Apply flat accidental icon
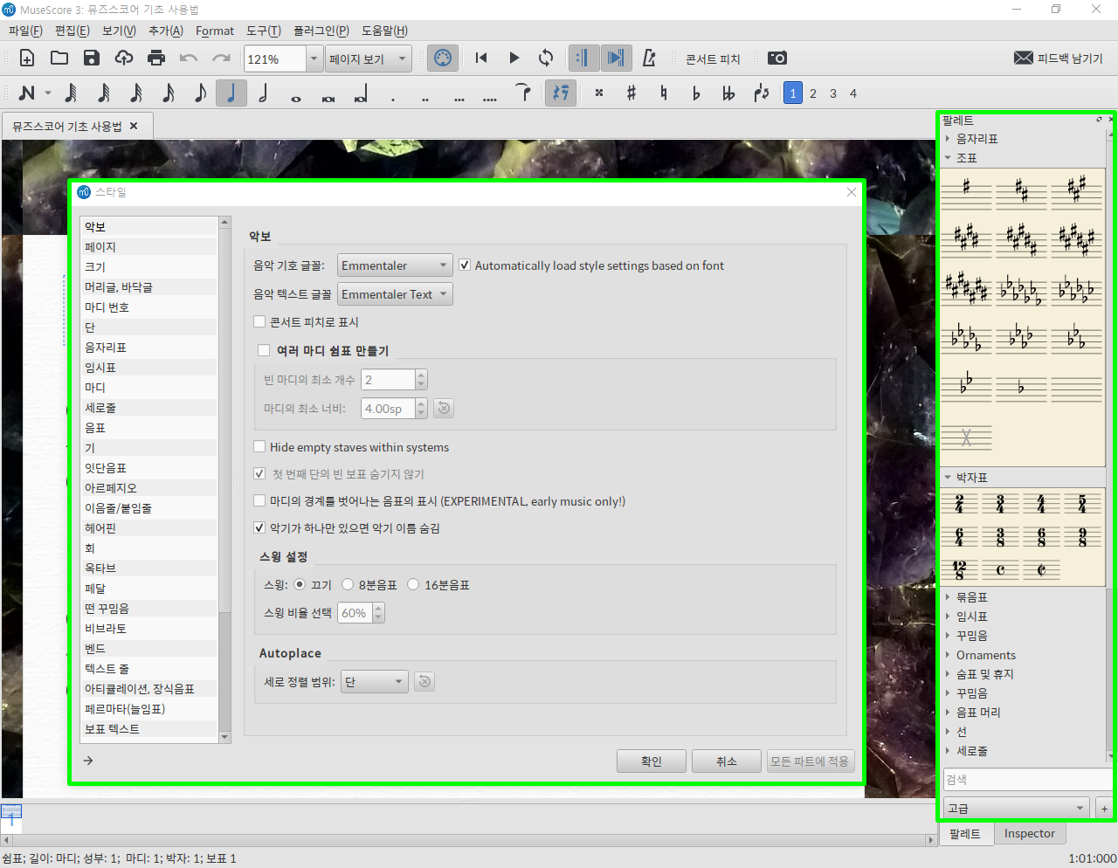This screenshot has width=1118, height=868. (x=696, y=93)
